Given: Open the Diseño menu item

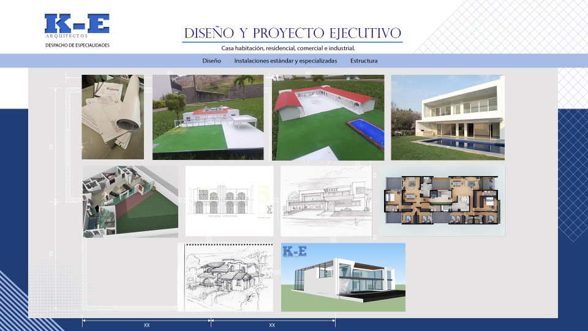Looking at the screenshot, I should [x=211, y=61].
